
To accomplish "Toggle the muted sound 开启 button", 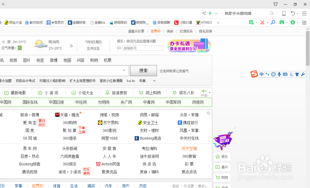I will point(204,93).
